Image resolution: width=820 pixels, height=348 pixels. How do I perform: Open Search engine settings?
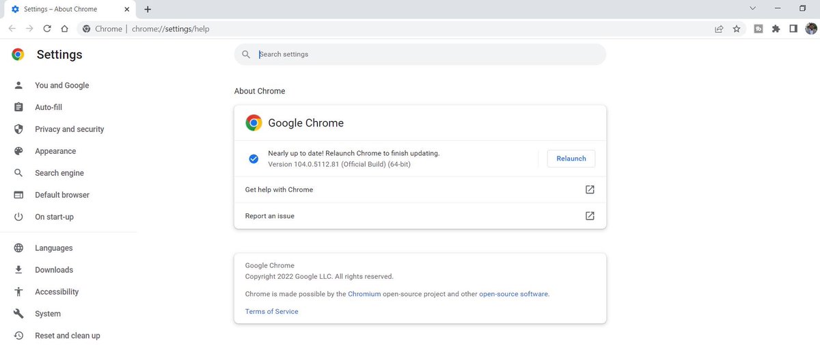pyautogui.click(x=59, y=173)
